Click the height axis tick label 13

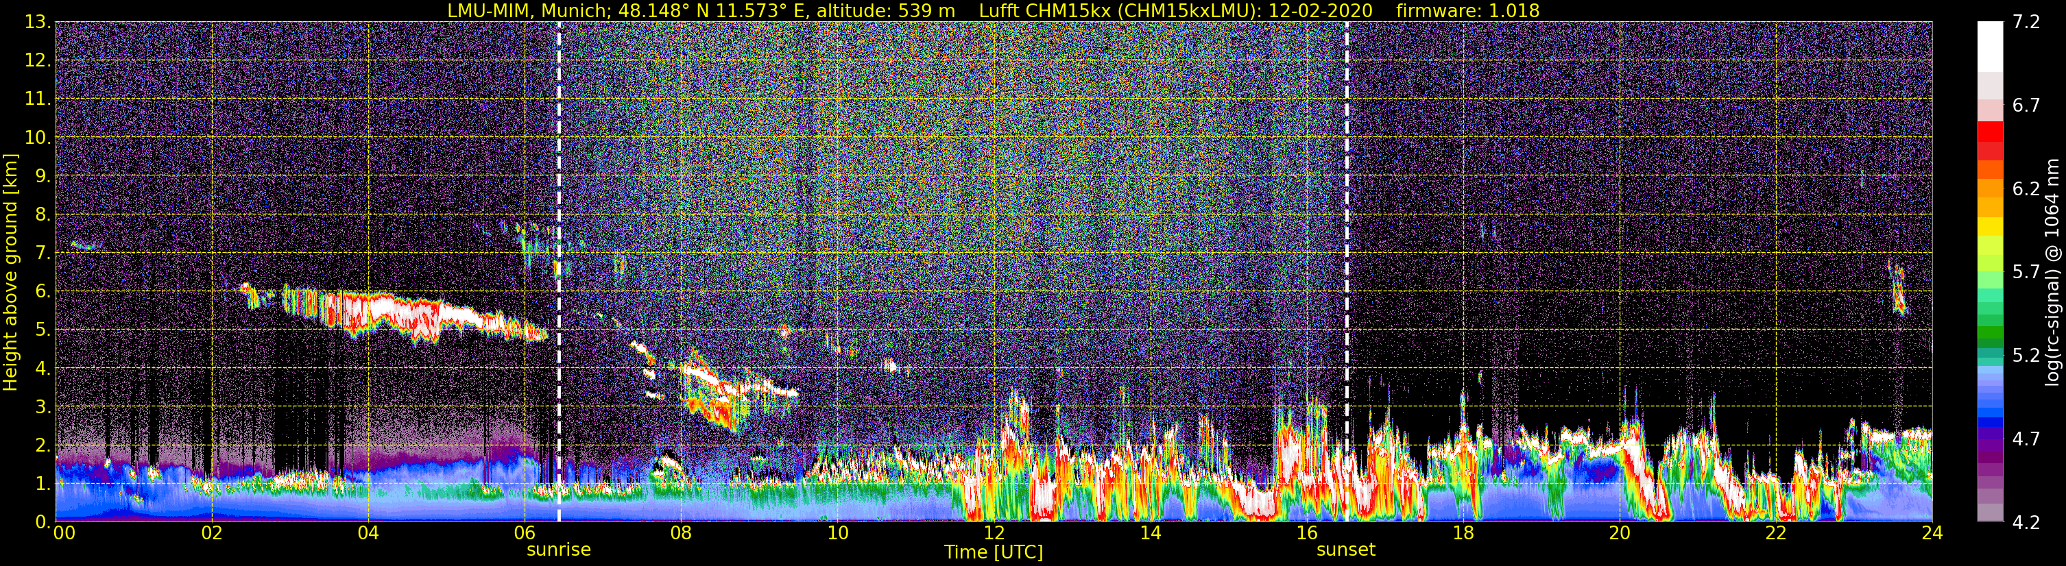38,23
